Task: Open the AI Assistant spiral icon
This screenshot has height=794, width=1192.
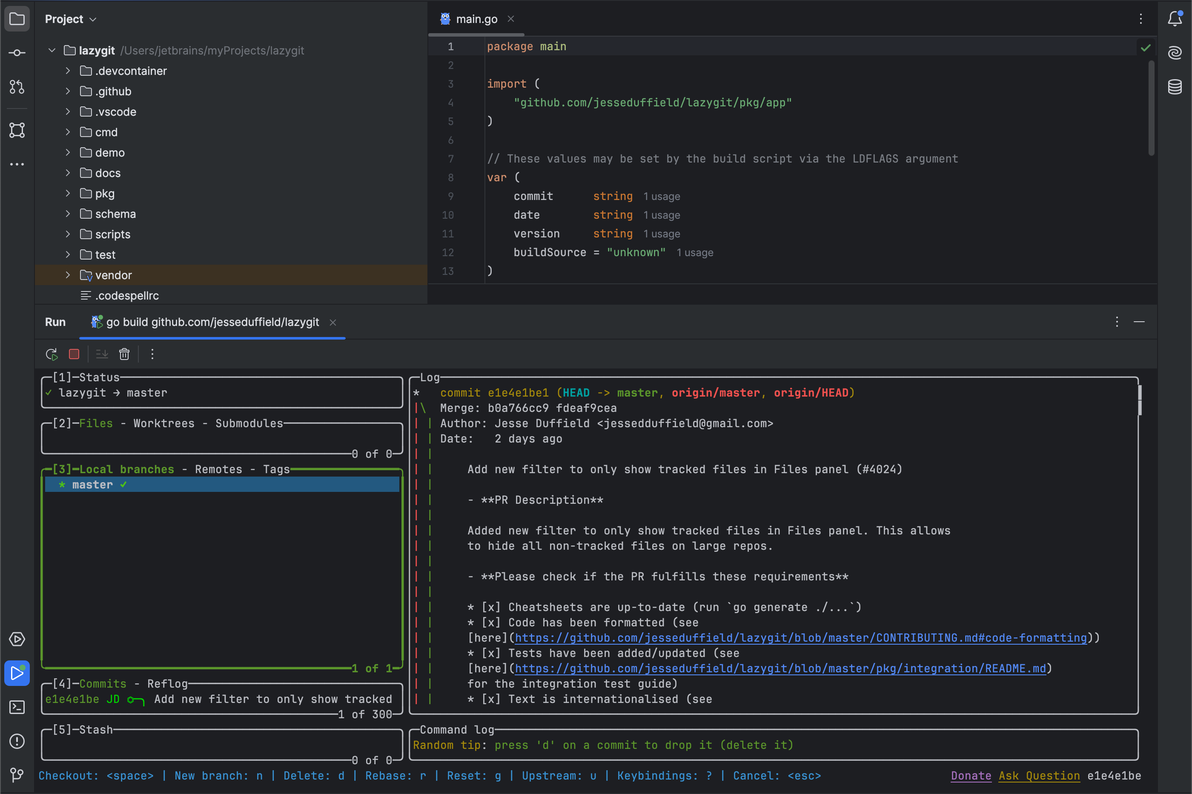Action: coord(1175,53)
